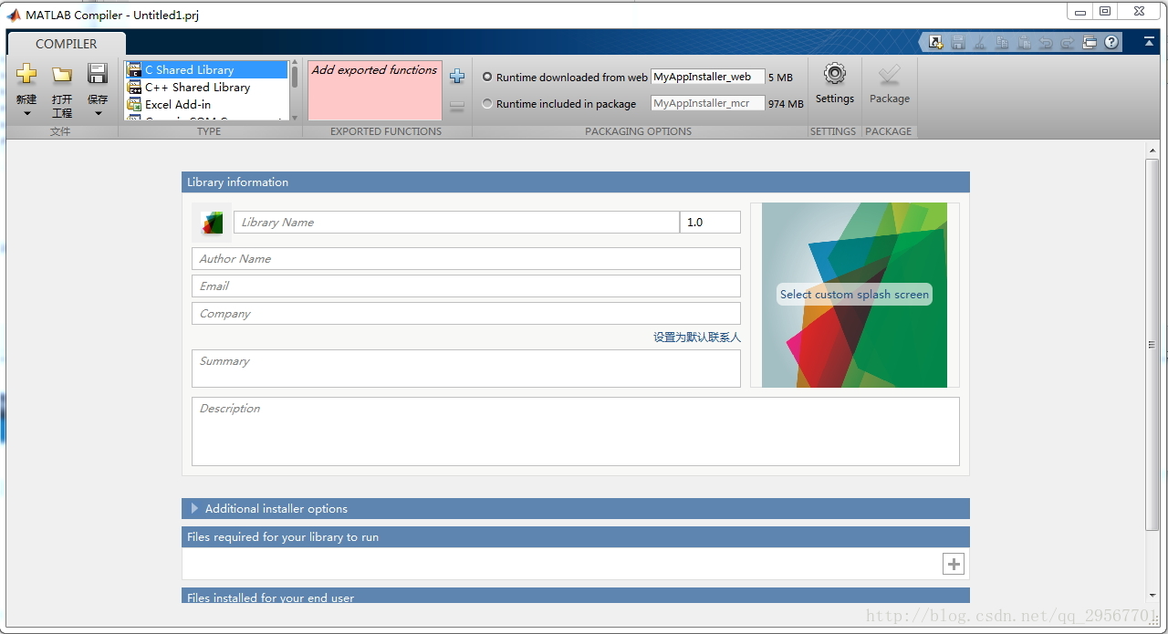This screenshot has height=634, width=1168.
Task: Click Files required for your library header
Action: [576, 537]
